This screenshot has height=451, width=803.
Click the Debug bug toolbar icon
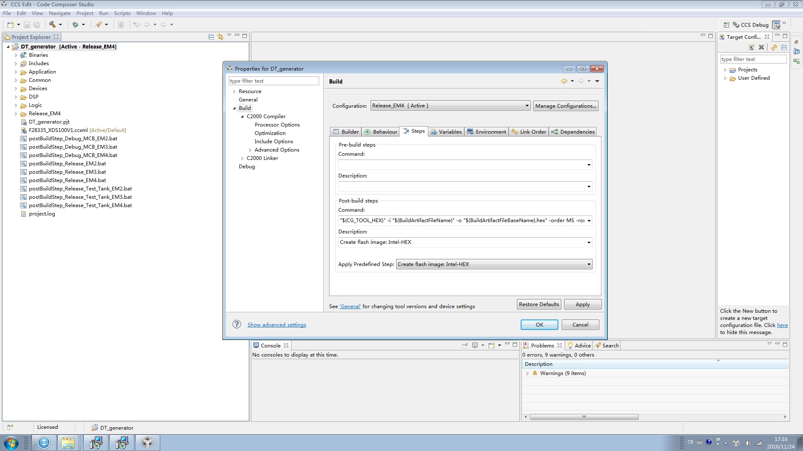point(75,25)
